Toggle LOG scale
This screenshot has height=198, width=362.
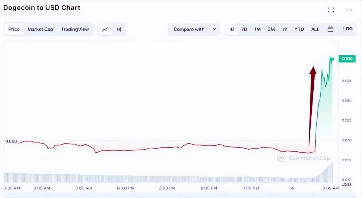coord(348,29)
